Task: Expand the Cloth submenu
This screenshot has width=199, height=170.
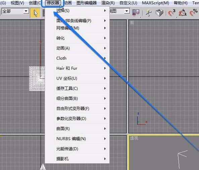Action: click(82, 58)
